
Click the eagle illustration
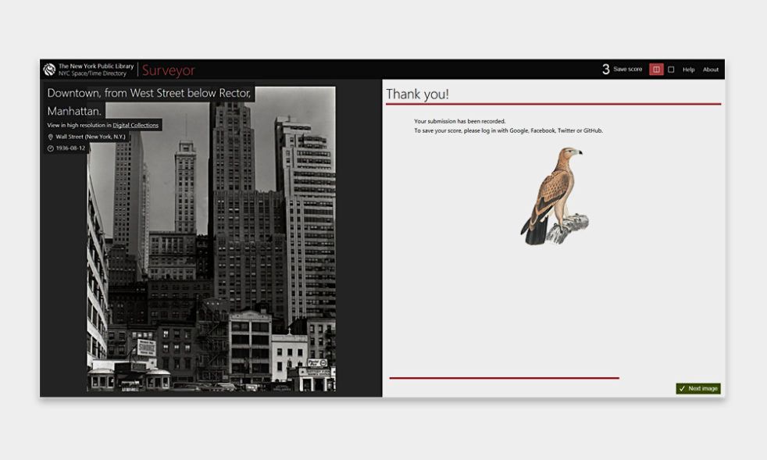[x=555, y=195]
